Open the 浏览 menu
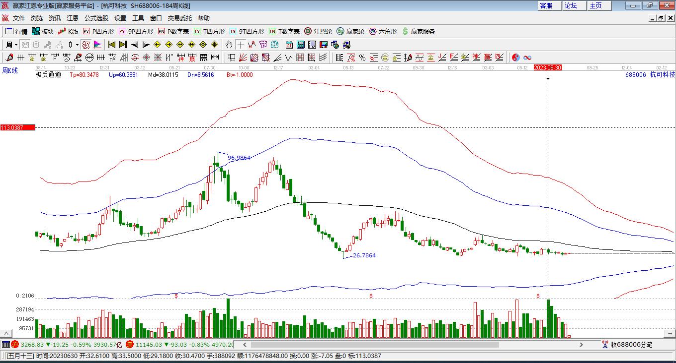Screen dimensions: 676x363 [37, 18]
